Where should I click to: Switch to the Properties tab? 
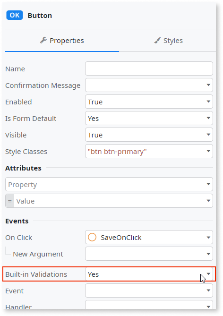(x=62, y=41)
